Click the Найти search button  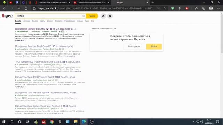click(92, 16)
